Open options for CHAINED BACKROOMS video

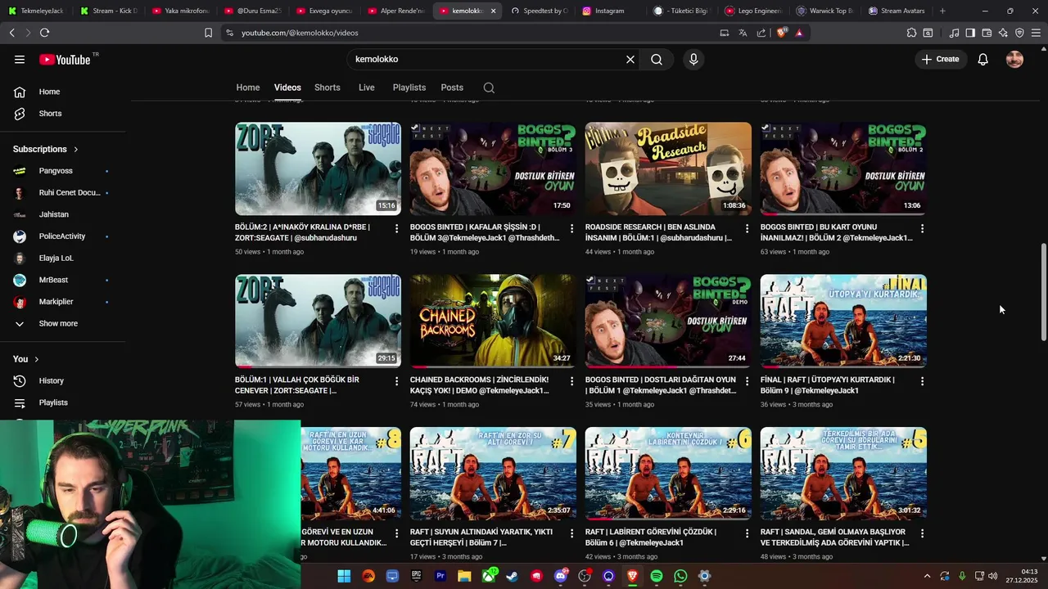click(x=571, y=381)
